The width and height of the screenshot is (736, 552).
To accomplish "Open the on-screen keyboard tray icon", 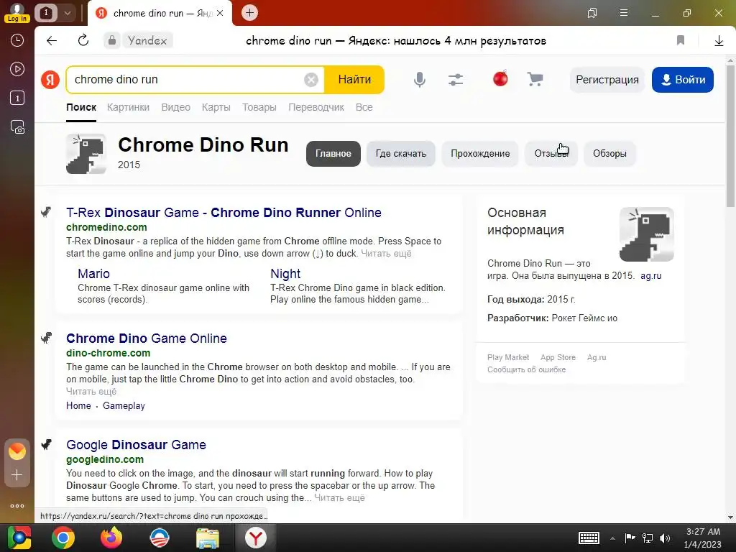I will click(589, 538).
